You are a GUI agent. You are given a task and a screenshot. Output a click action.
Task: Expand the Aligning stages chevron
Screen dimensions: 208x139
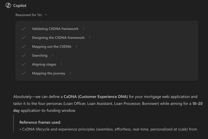point(61,64)
